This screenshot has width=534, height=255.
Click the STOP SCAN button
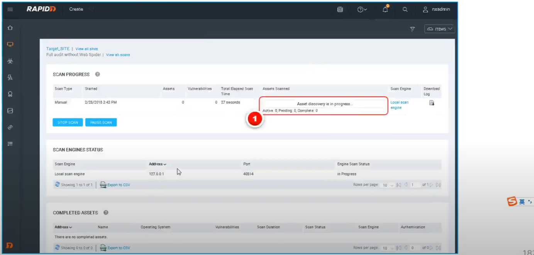(x=68, y=122)
